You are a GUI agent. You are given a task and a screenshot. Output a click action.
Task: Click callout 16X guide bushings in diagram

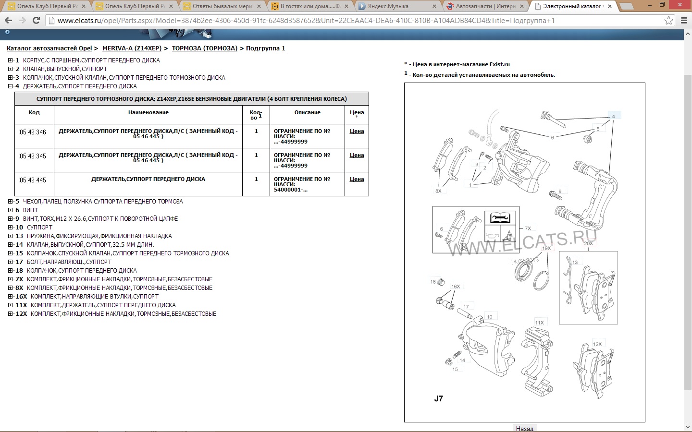point(456,287)
